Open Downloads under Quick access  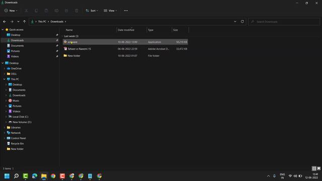(17, 40)
